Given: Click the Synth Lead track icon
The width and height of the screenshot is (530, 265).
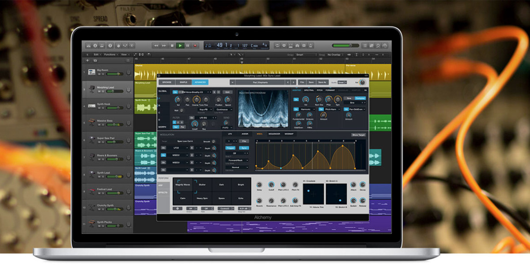Looking at the screenshot, I should [92, 174].
